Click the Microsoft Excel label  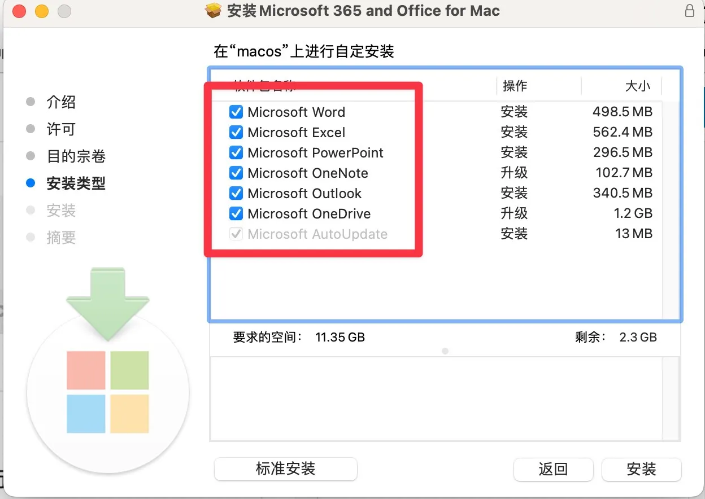click(x=297, y=132)
